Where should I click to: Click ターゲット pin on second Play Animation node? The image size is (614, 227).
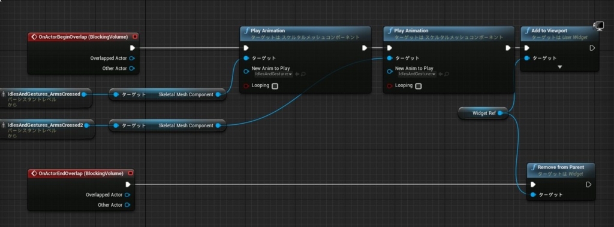tap(390, 59)
